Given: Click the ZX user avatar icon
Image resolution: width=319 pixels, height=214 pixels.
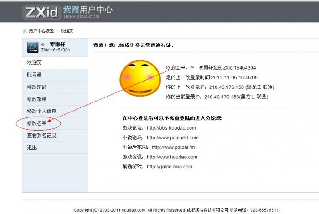Looking at the screenshot, I should (33, 47).
